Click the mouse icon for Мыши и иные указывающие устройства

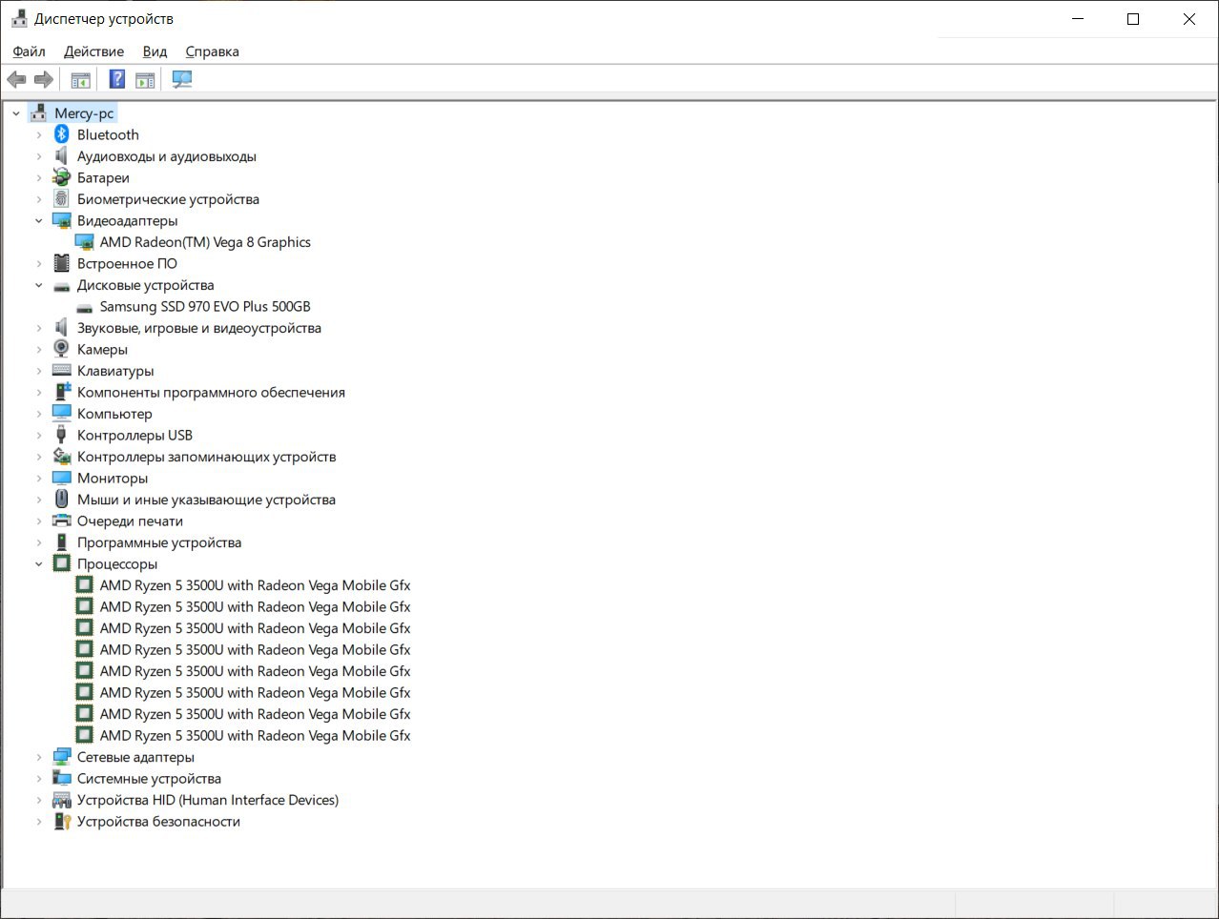[x=62, y=499]
